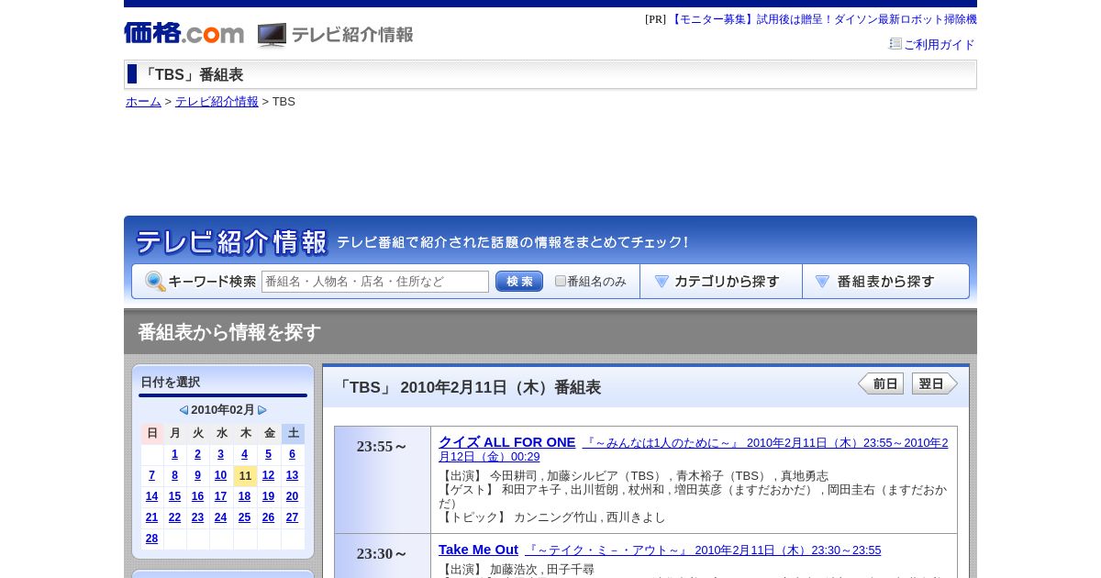
Task: Open the ご利用ガイド link
Action: (x=940, y=44)
